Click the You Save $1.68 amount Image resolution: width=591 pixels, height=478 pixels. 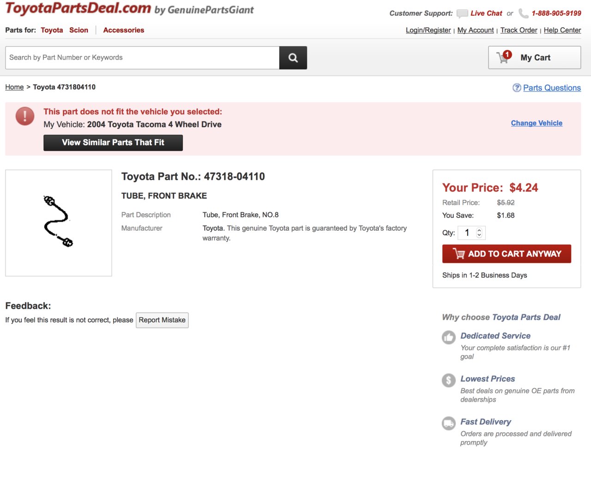[506, 215]
